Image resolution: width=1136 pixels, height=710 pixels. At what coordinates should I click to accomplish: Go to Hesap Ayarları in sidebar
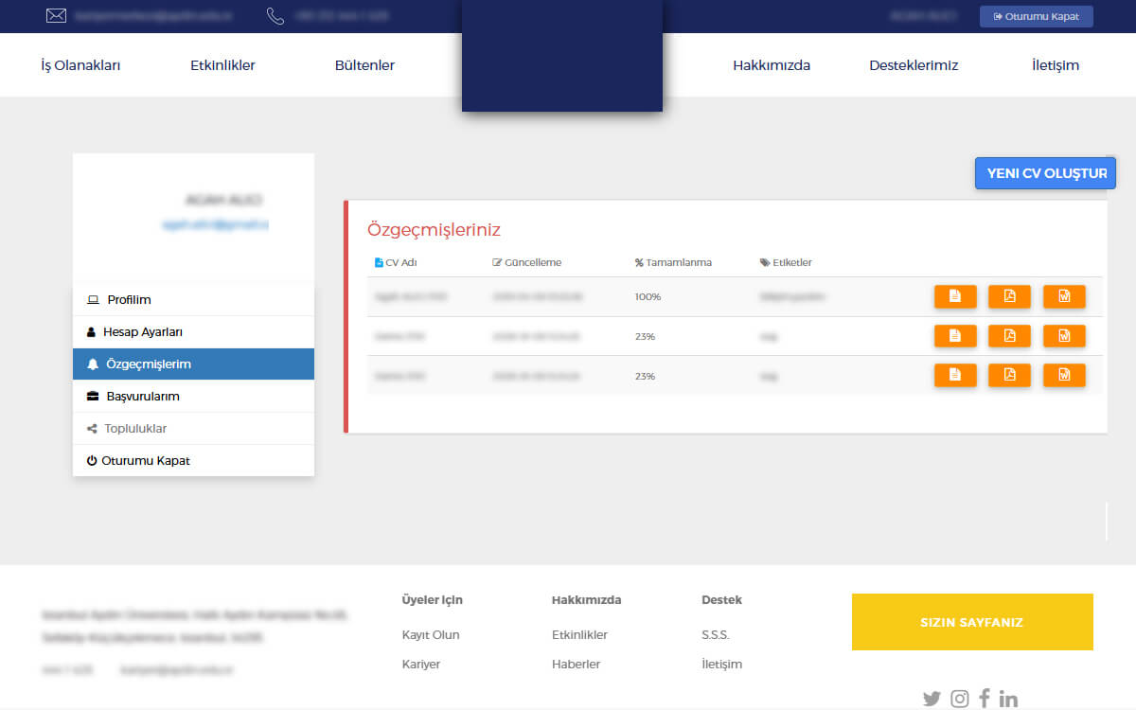[x=193, y=331]
